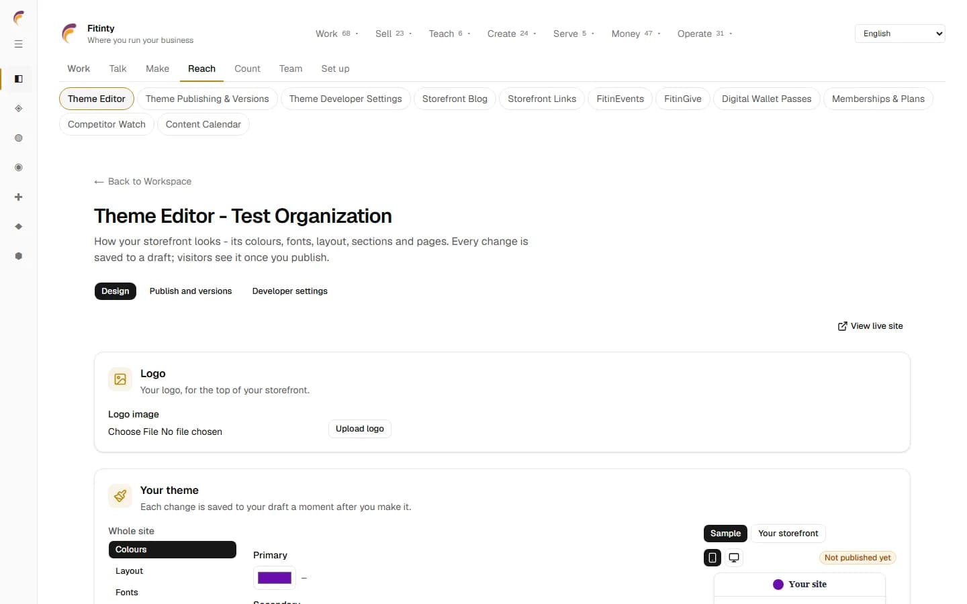Expand the Work 68 top menu
The width and height of the screenshot is (967, 604).
337,34
